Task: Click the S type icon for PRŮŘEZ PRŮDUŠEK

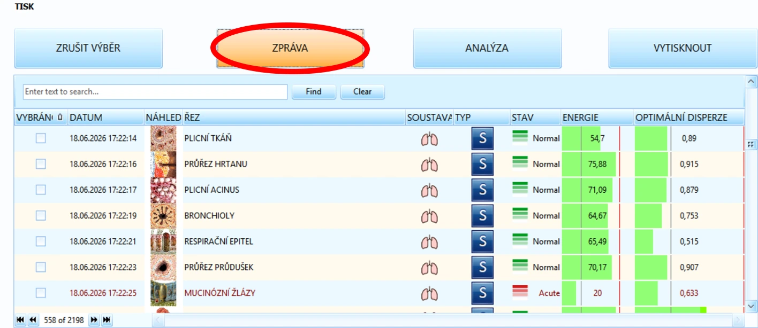Action: click(x=482, y=267)
